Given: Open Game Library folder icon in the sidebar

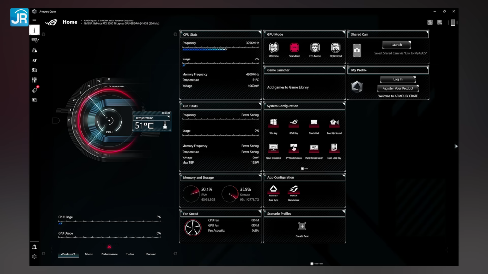Looking at the screenshot, I should [34, 70].
